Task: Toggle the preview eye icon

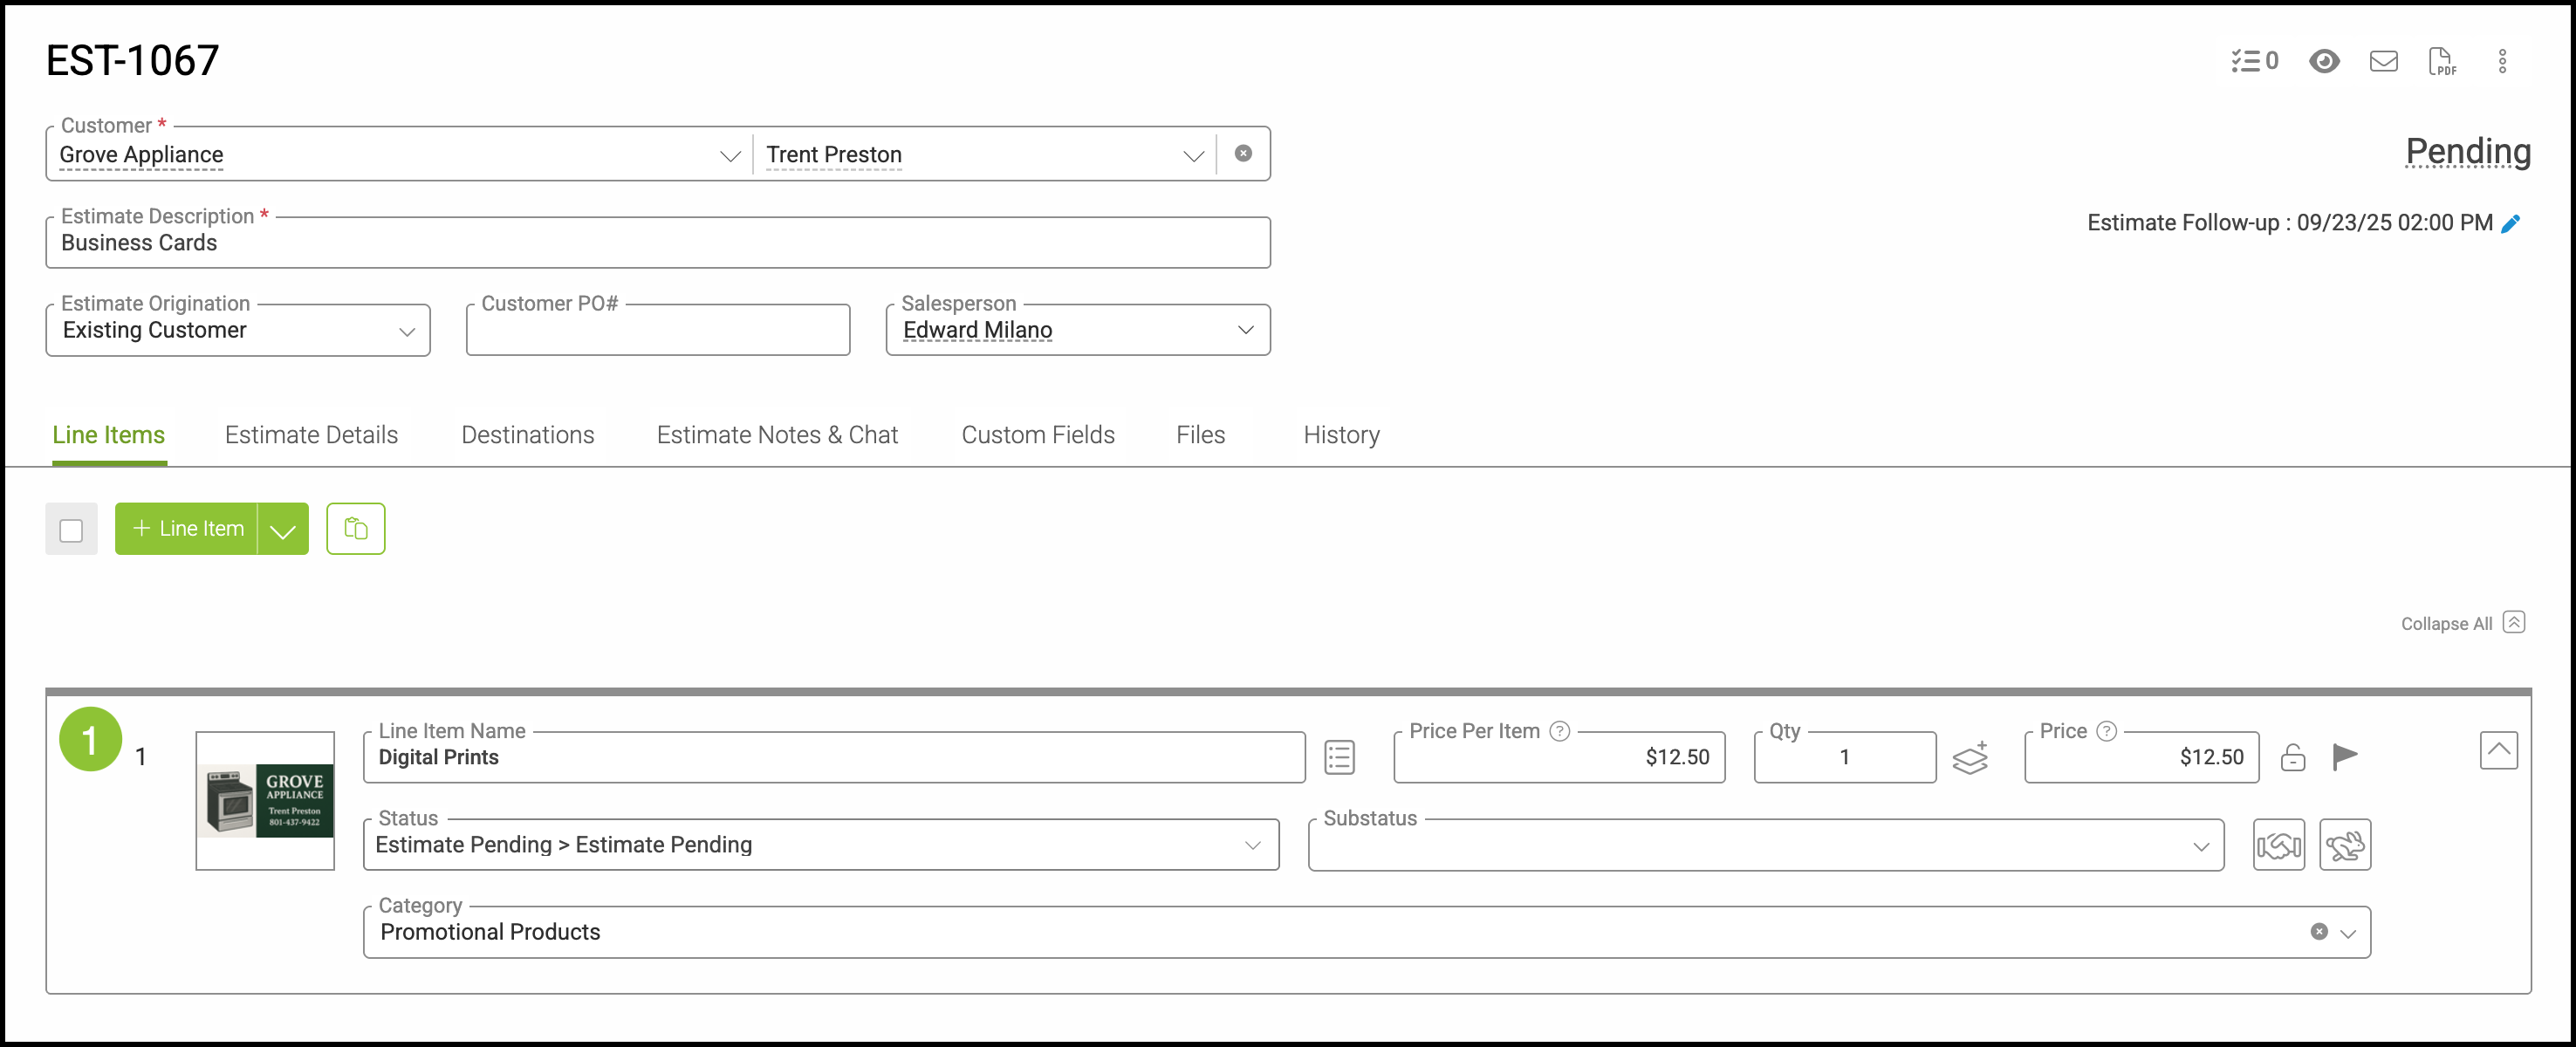Action: coord(2323,62)
